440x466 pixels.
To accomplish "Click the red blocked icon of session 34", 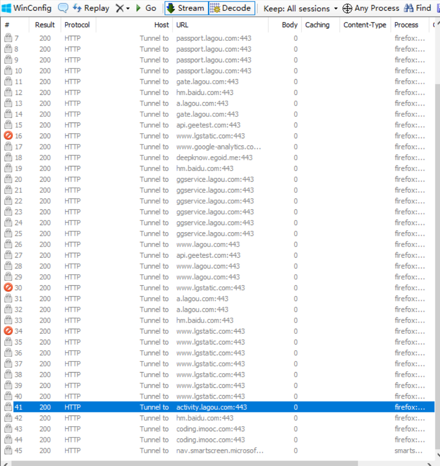I will click(8, 331).
